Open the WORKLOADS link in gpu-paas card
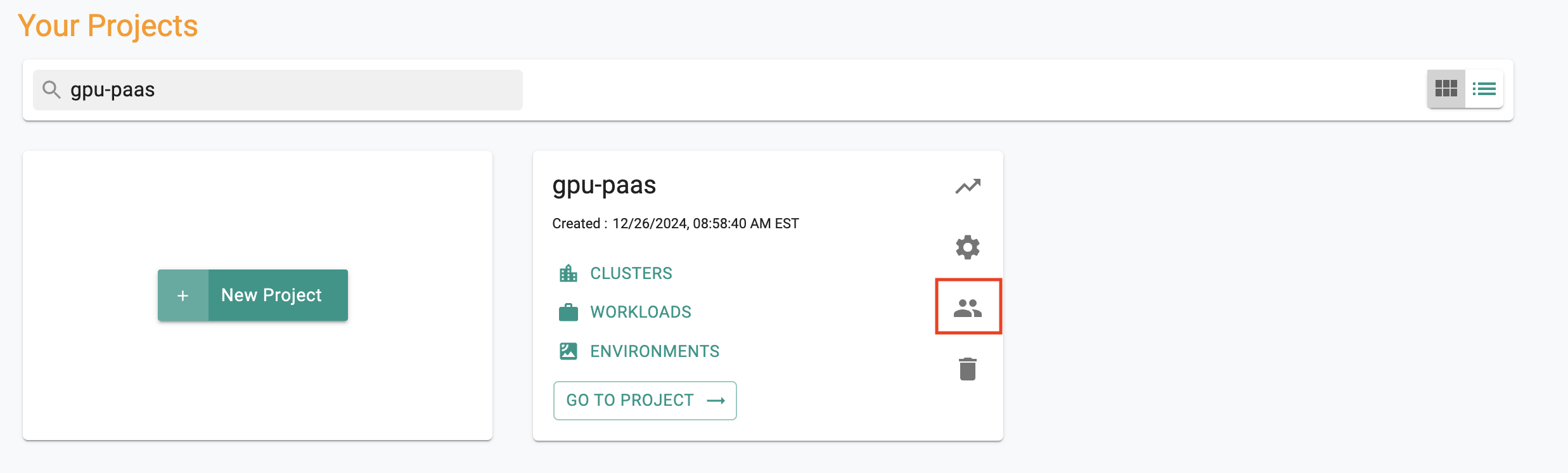 (x=640, y=312)
